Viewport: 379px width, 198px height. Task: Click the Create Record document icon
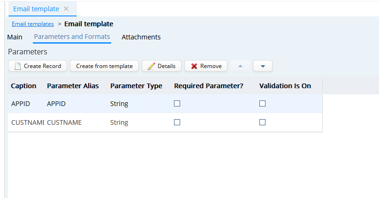[18, 66]
